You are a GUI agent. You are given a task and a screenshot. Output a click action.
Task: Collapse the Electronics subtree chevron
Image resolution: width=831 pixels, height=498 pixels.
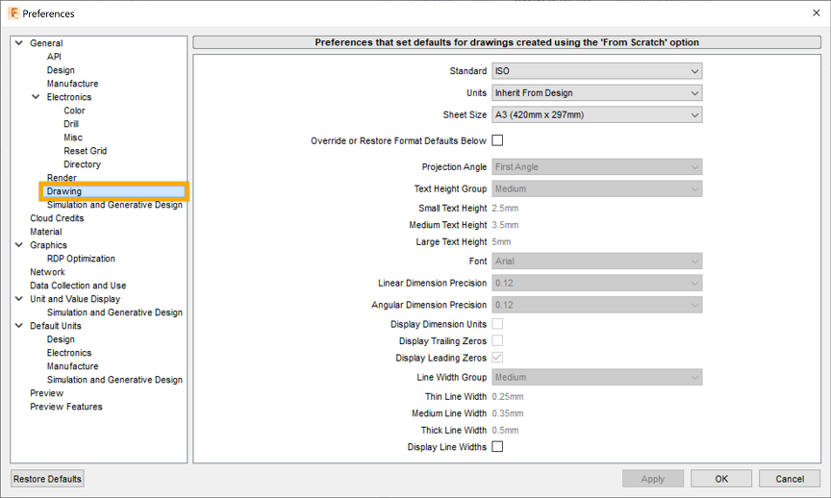[36, 97]
